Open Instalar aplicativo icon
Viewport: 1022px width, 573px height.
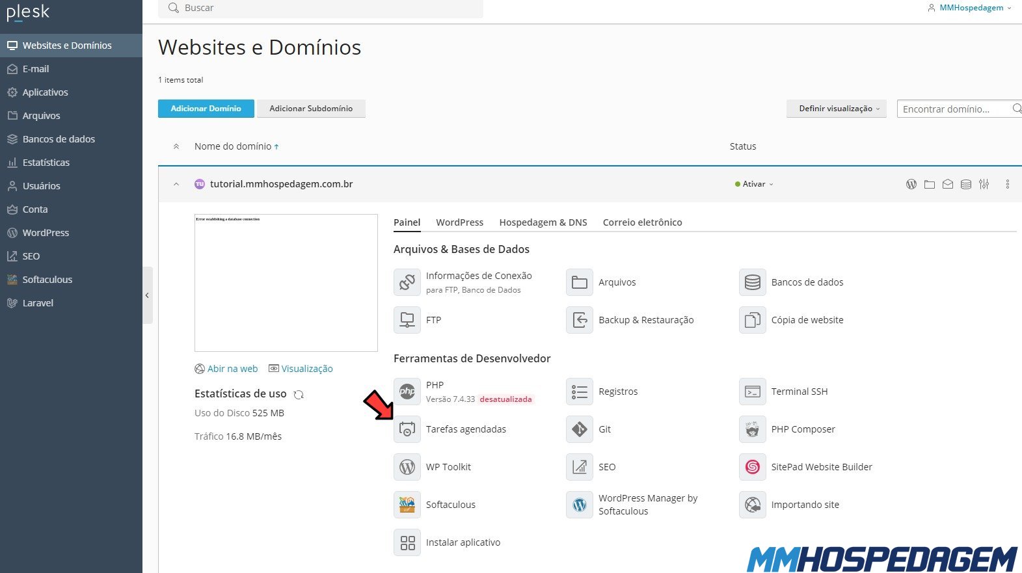coord(407,542)
